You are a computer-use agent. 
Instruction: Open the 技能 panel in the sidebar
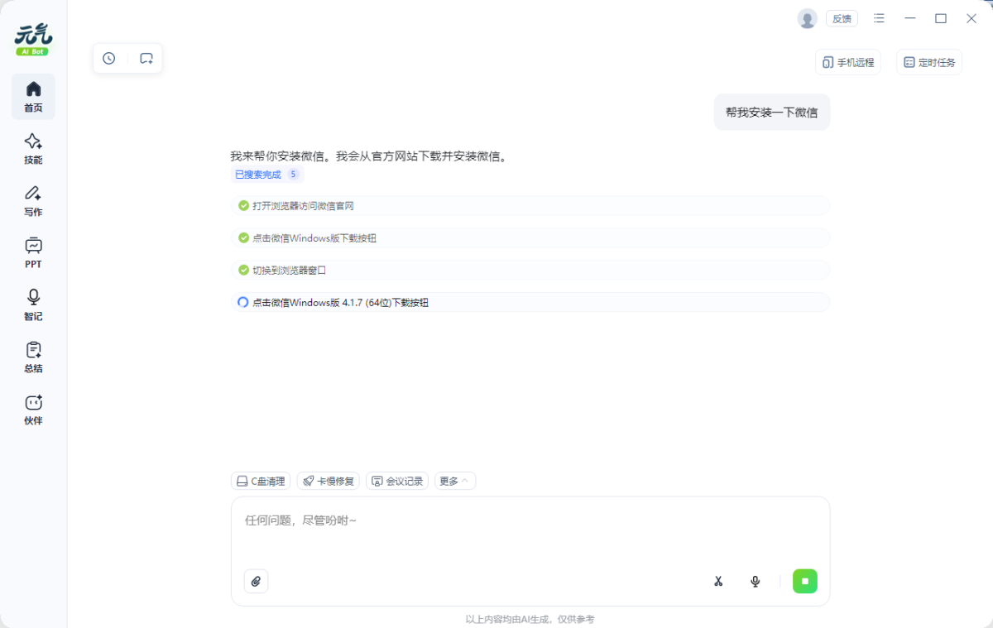33,149
